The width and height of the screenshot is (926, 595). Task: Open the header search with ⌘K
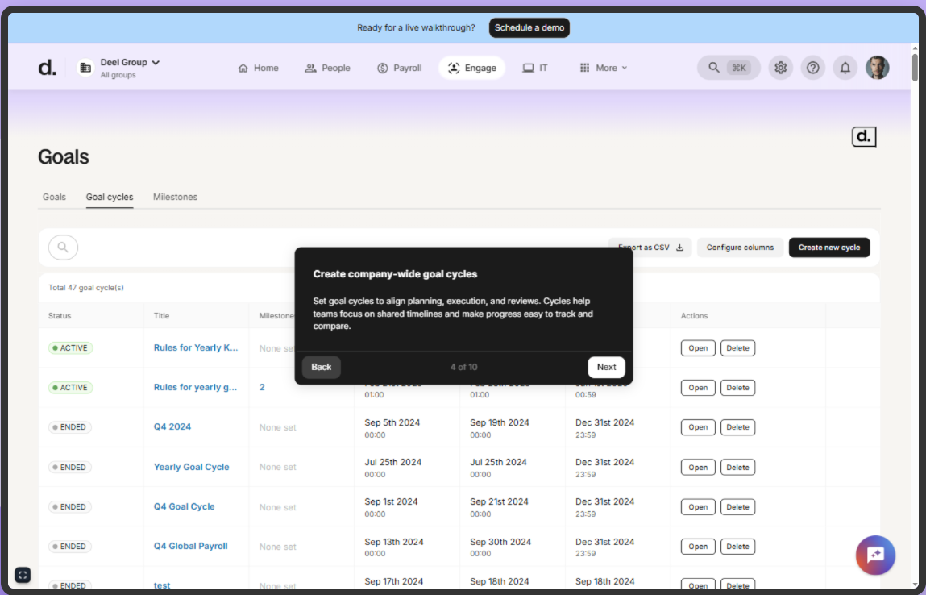729,68
